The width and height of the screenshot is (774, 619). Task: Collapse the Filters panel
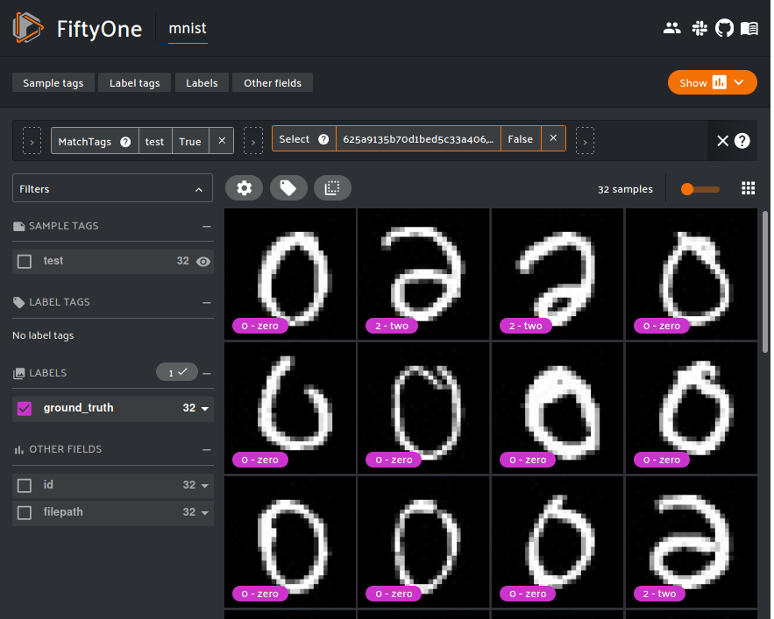point(198,189)
